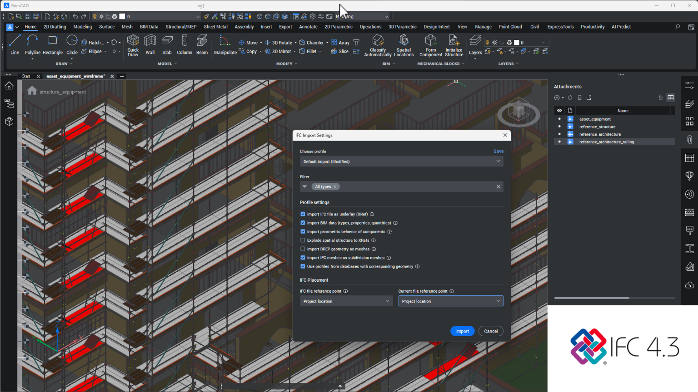Activate the Quick Draw tool
This screenshot has height=392, width=698.
[133, 45]
